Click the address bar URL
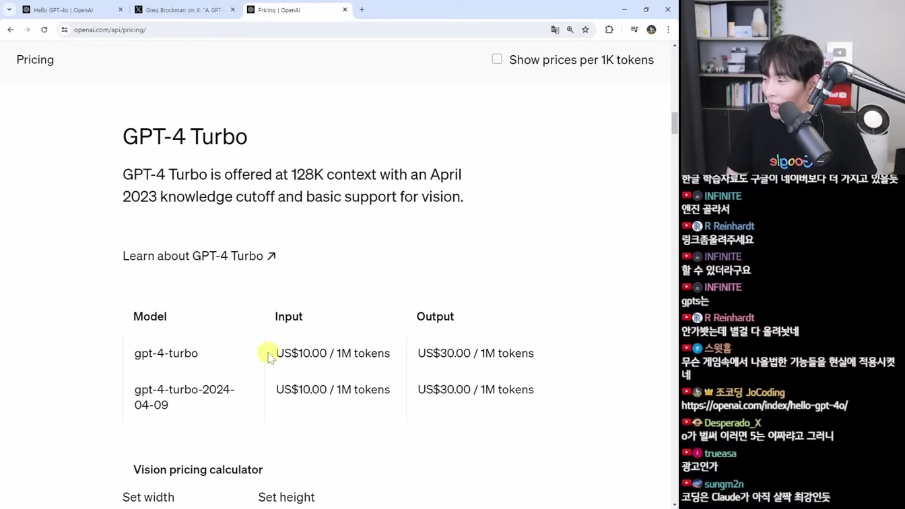The width and height of the screenshot is (905, 509). click(110, 30)
